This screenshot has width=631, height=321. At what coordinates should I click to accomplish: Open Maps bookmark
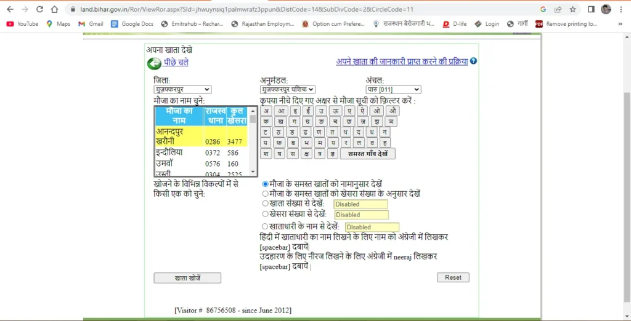coord(59,24)
